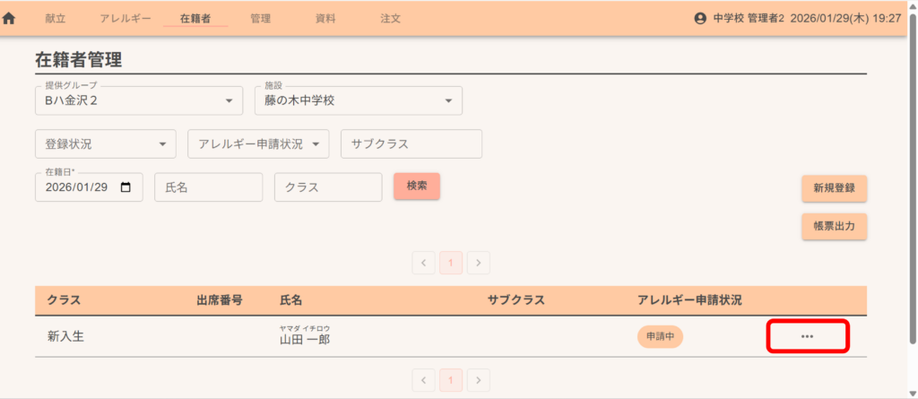
Task: Click the 新規登録 button
Action: pos(834,188)
